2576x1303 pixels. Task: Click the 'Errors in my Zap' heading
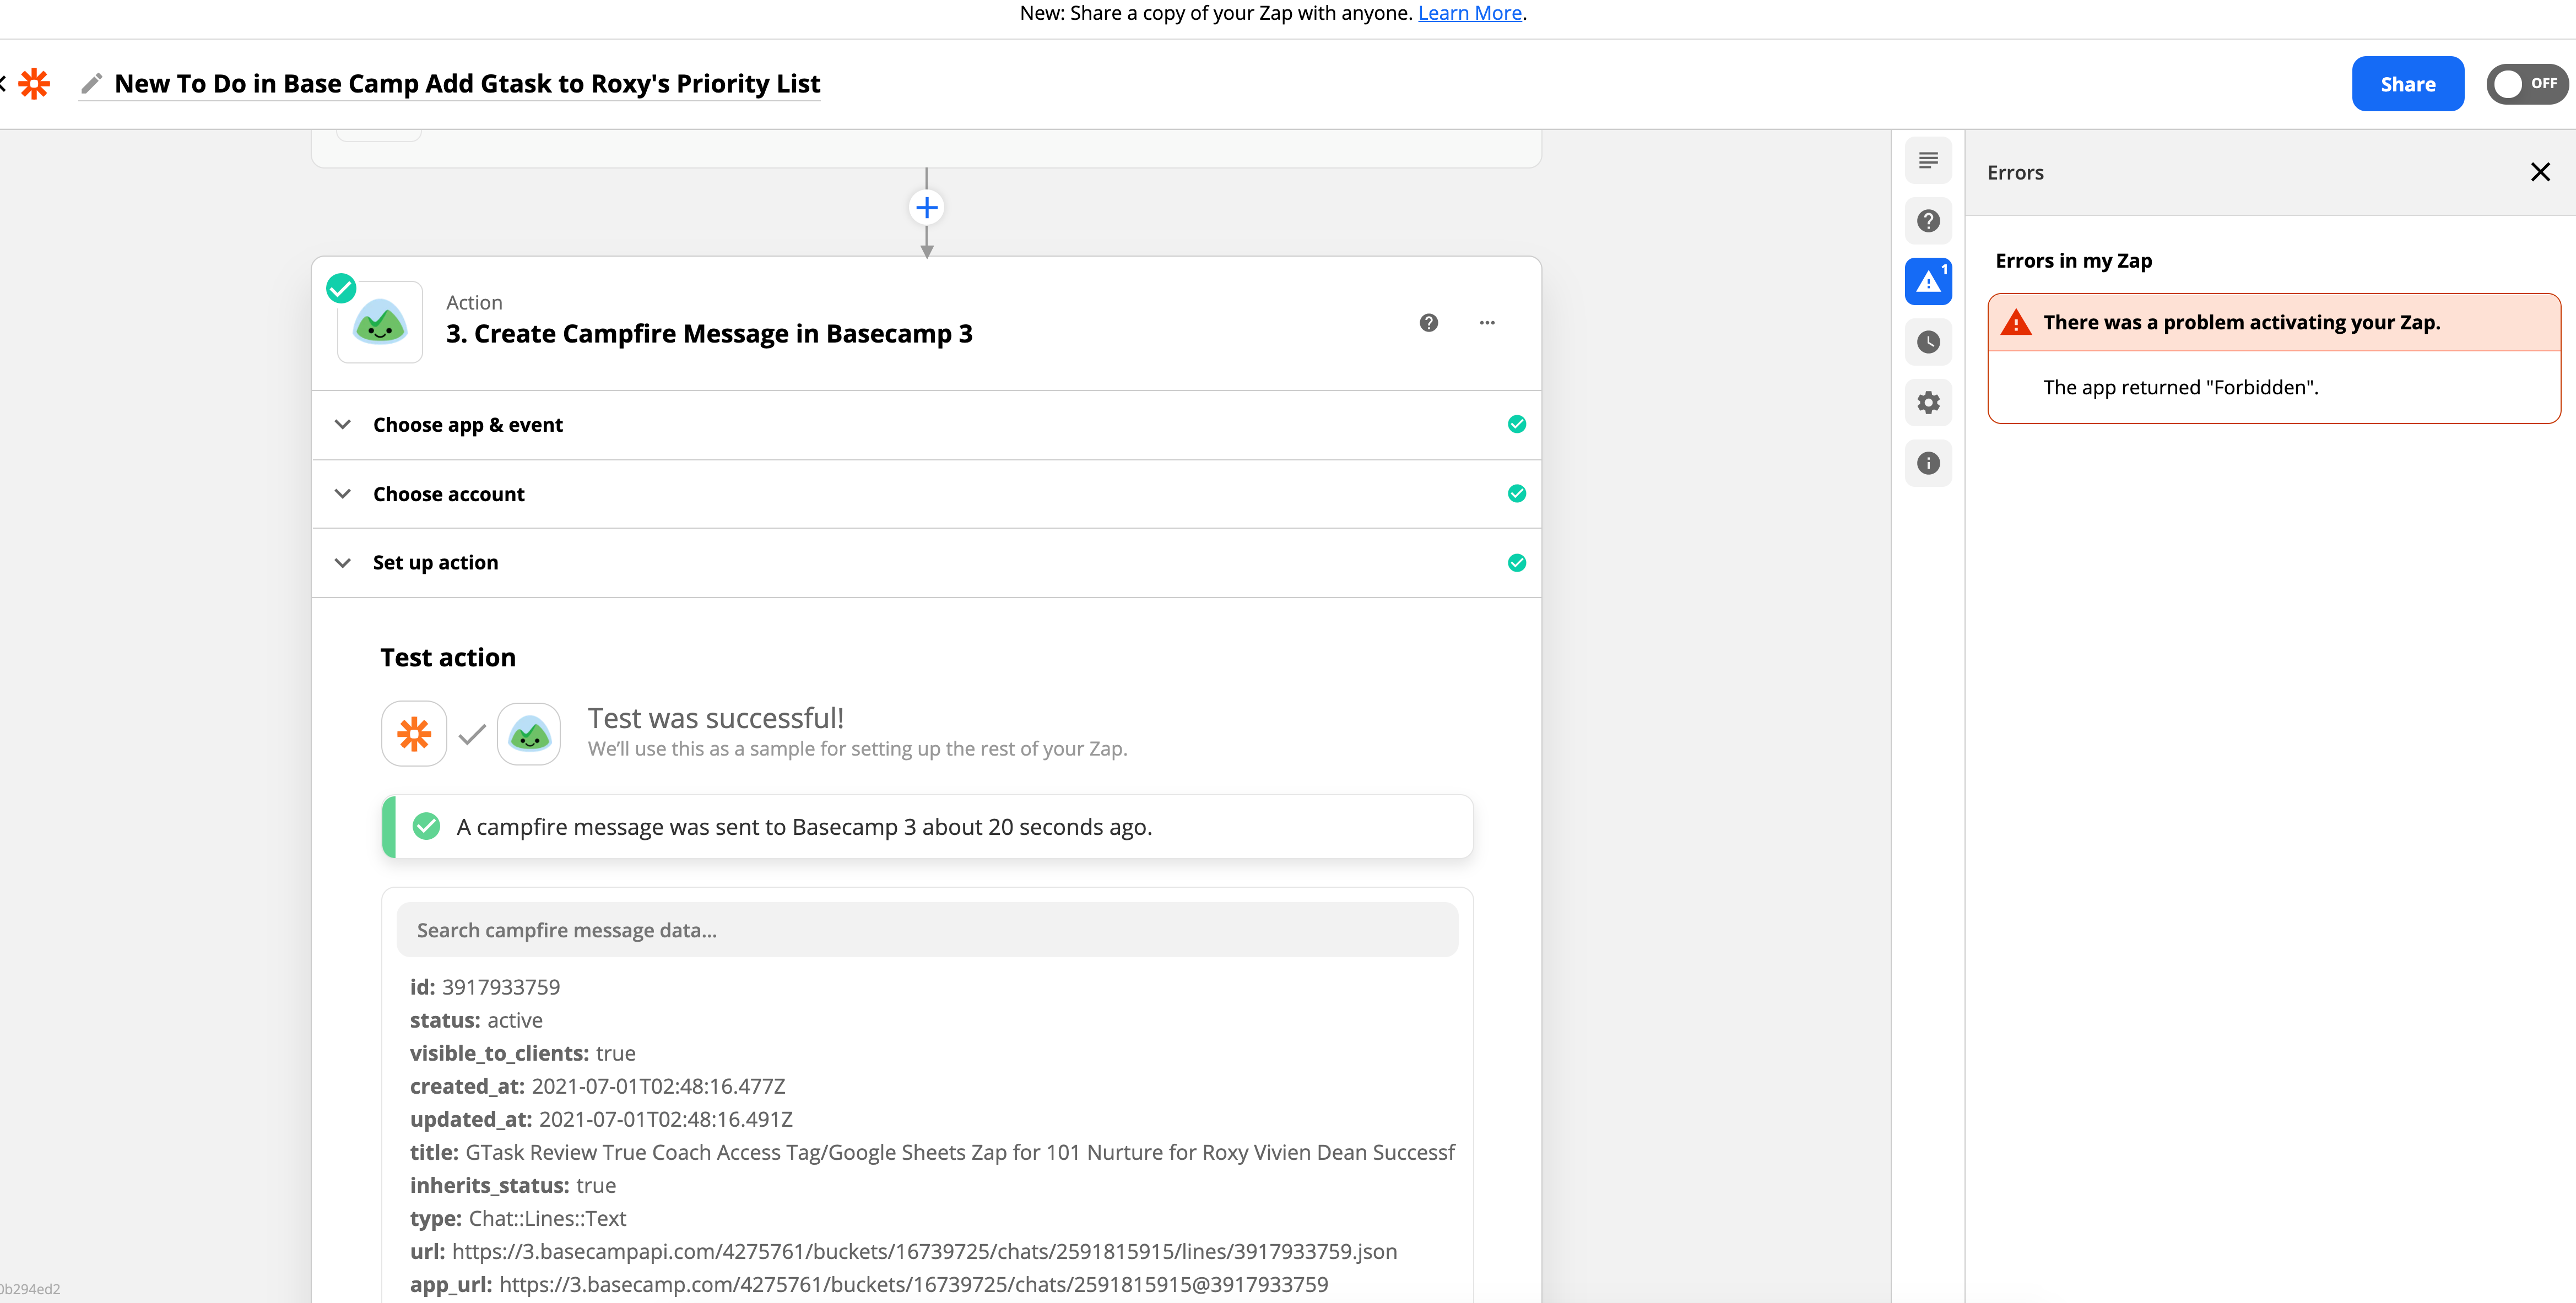coord(2073,261)
